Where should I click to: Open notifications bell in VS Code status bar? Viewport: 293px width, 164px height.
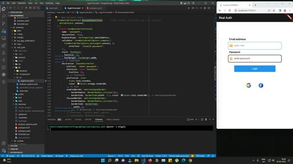213,156
